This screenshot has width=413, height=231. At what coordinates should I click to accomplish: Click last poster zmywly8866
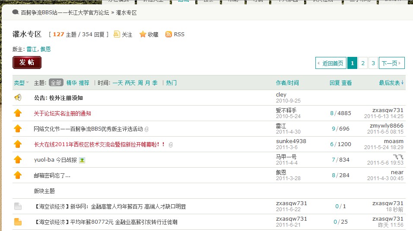click(x=386, y=125)
